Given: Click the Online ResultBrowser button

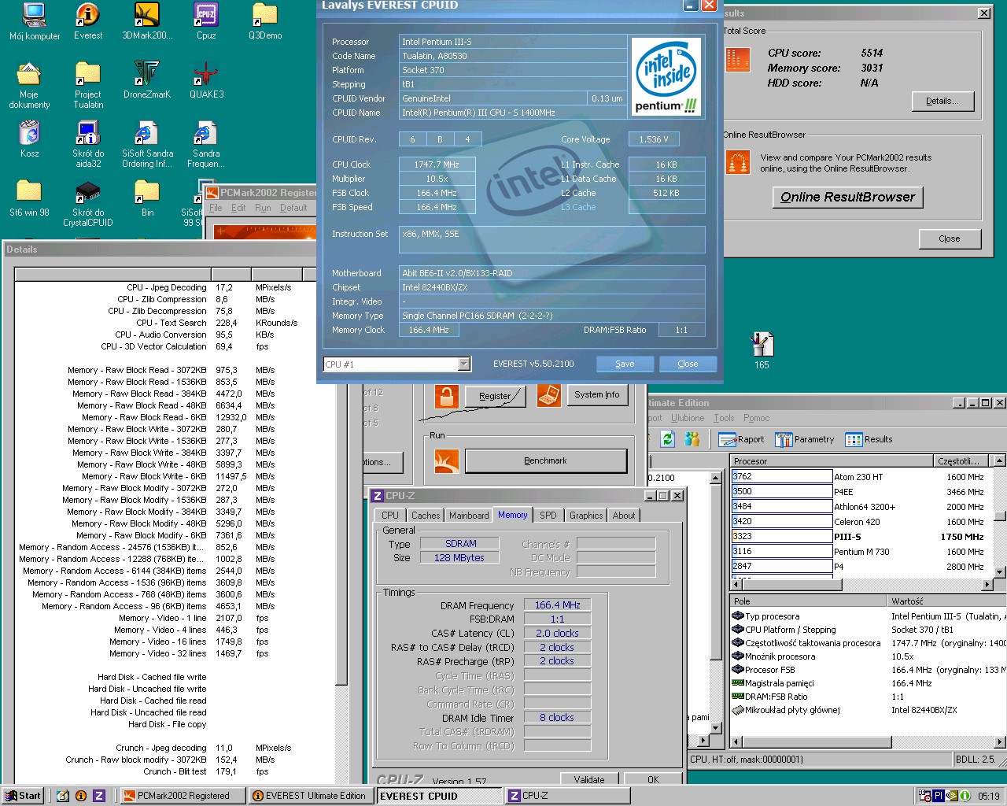Looking at the screenshot, I should 847,197.
